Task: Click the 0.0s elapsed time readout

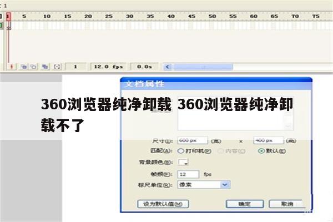Action: tap(144, 67)
